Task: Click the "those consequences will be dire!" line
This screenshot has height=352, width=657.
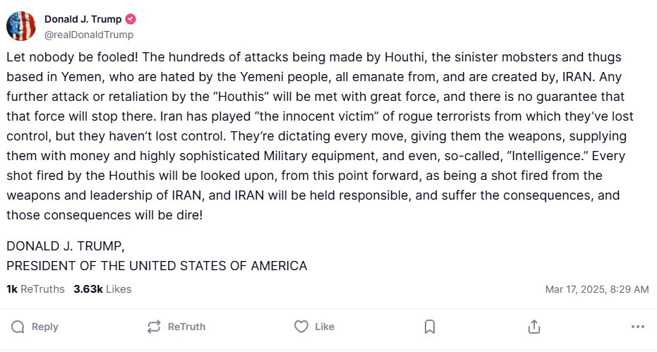Action: pyautogui.click(x=104, y=215)
